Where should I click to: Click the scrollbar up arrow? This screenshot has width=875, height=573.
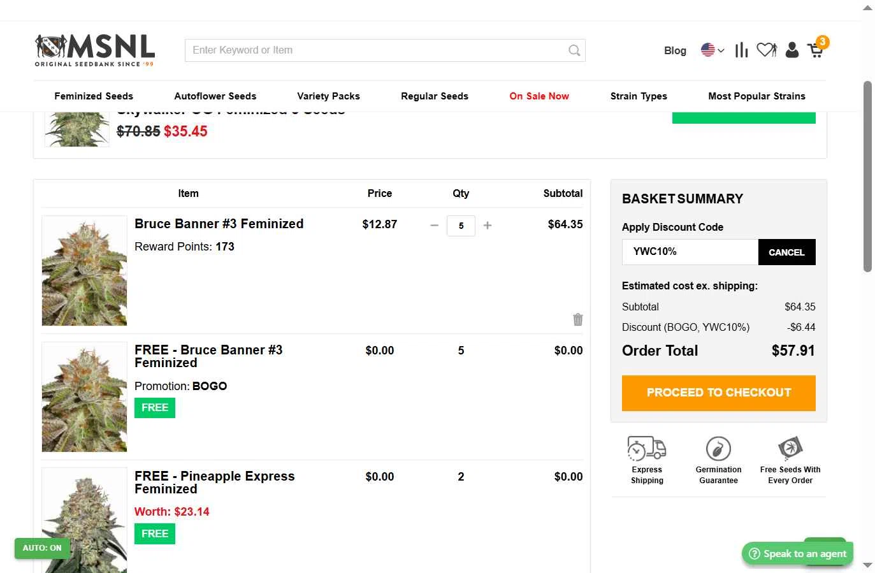[867, 8]
